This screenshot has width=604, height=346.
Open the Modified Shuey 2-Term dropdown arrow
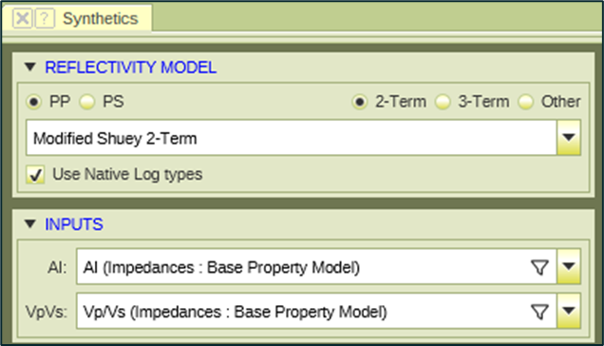point(569,138)
